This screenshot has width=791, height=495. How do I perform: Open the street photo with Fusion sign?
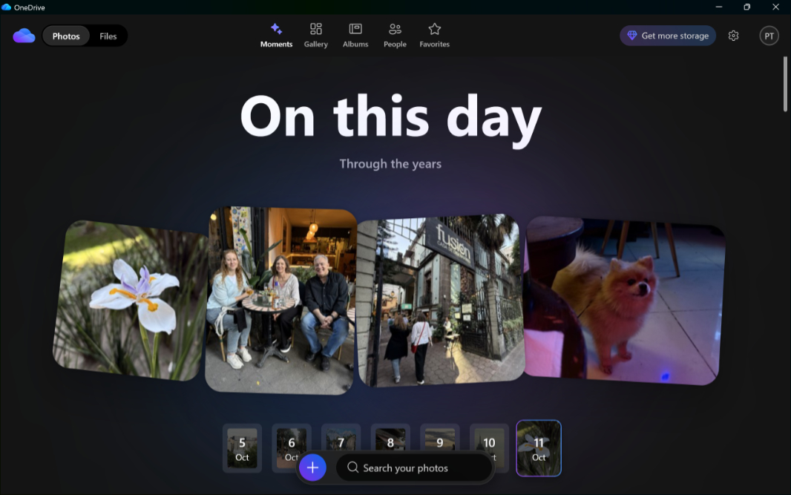[x=440, y=301]
